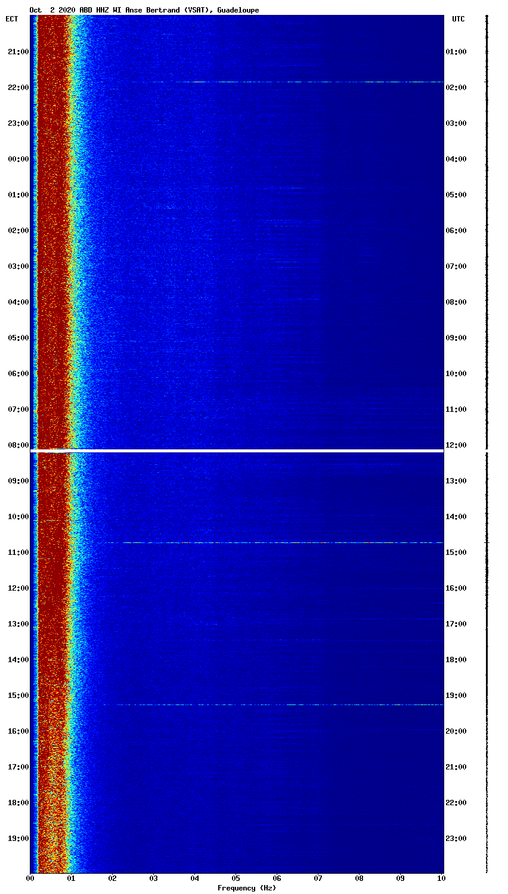
Task: Click the 10 Hz frequency tick label
Action: [442, 879]
